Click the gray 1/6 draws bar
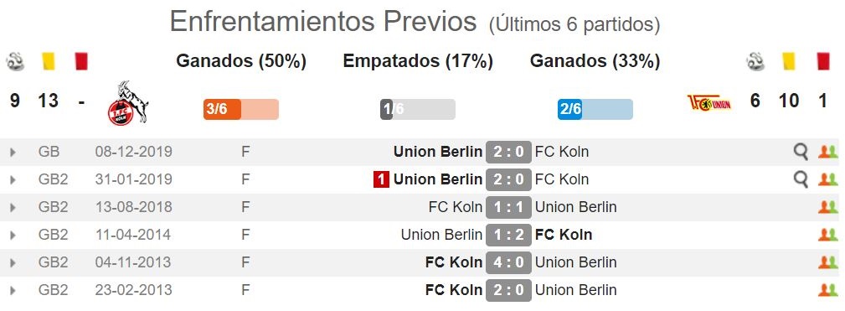The image size is (845, 311). tap(418, 109)
